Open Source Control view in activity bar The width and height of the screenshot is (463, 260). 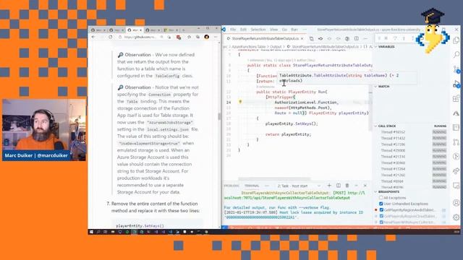point(456,69)
